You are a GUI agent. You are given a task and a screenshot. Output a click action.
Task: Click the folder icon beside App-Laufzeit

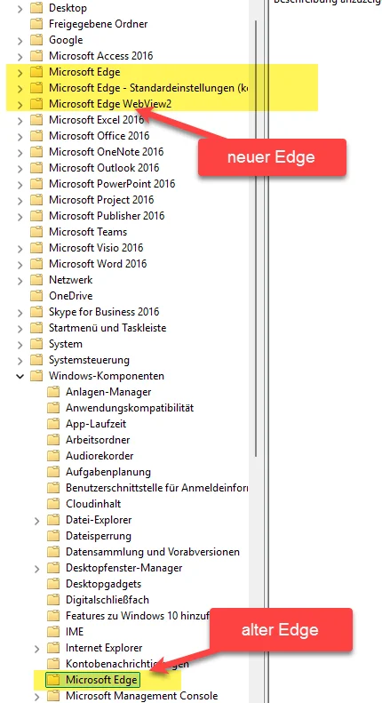53,424
